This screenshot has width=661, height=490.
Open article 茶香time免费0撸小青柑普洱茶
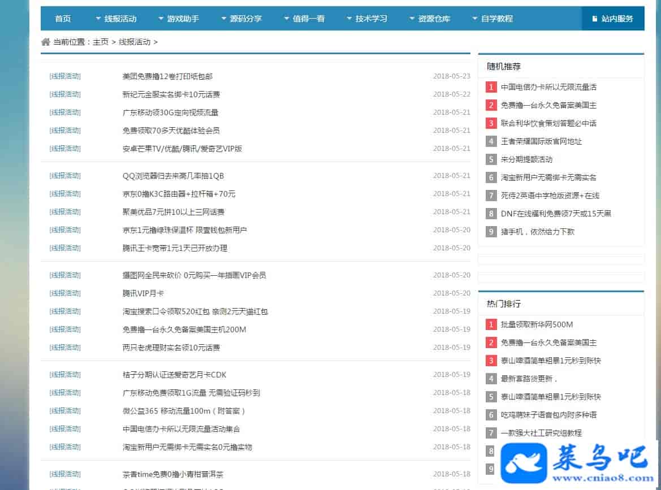pos(173,474)
